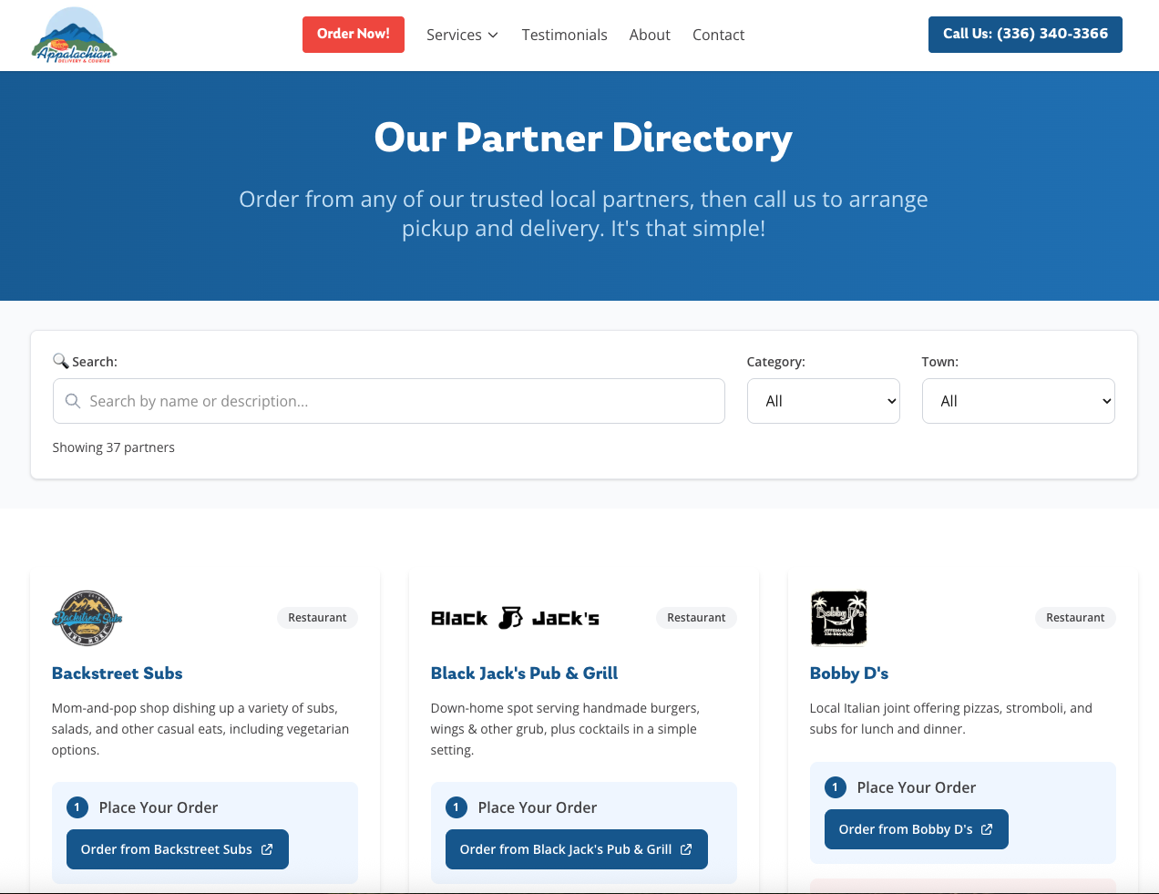
Task: Click the Bobby D's logo image
Action: [x=838, y=618]
